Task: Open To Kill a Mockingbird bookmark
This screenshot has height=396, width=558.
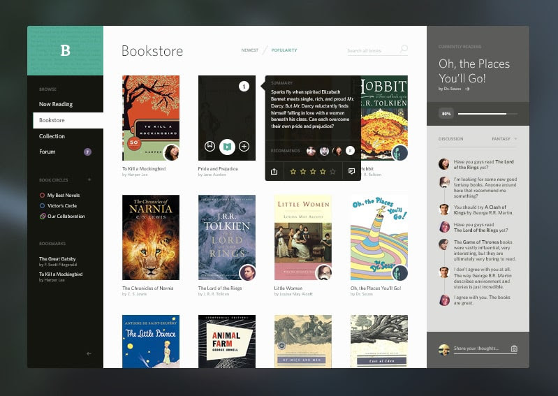Action: pyautogui.click(x=61, y=277)
